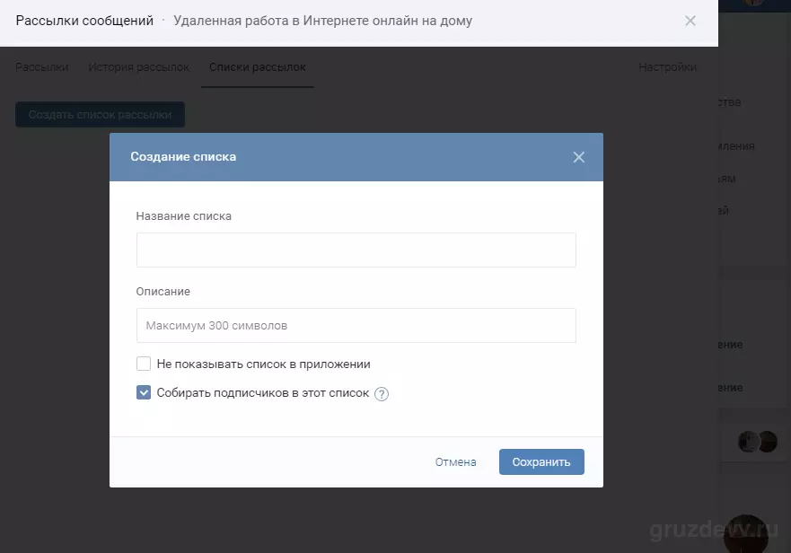Open help icon next to Собирать подписчиков
The width and height of the screenshot is (791, 553).
(382, 393)
